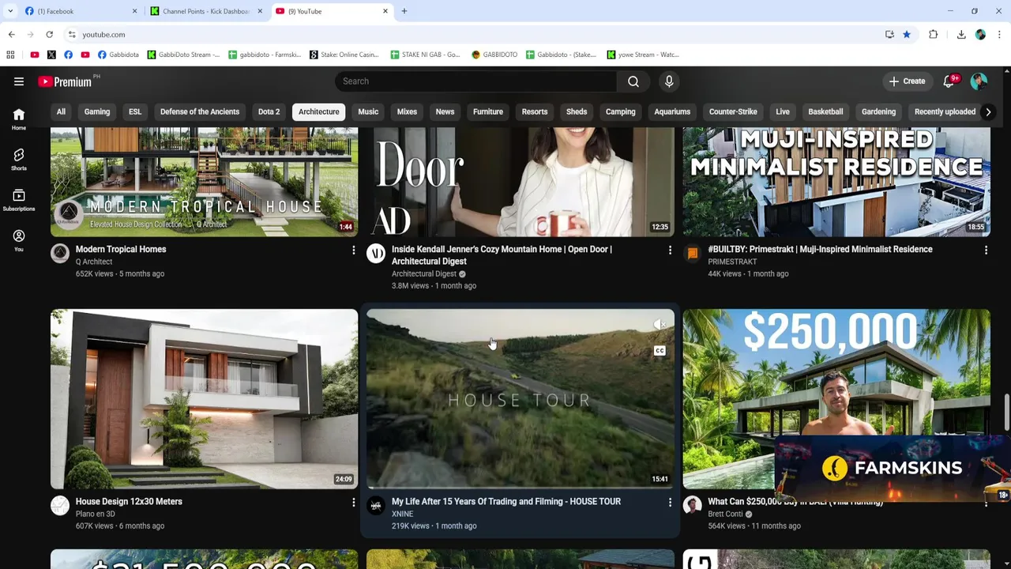Select the Music category chip
This screenshot has width=1011, height=569.
coord(368,111)
